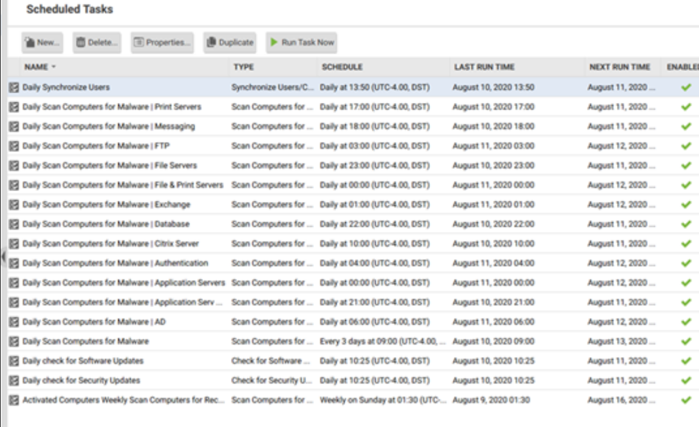Click next run time 'August 13, 2020' cell

pos(621,342)
